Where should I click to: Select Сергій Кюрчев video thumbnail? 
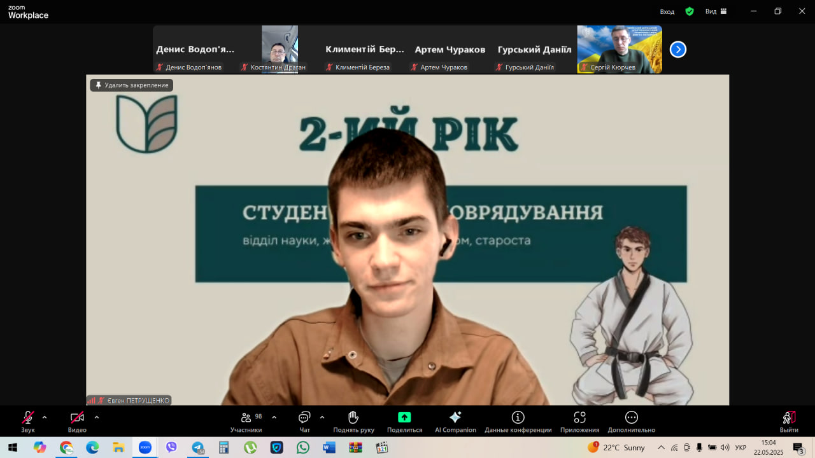pos(620,50)
